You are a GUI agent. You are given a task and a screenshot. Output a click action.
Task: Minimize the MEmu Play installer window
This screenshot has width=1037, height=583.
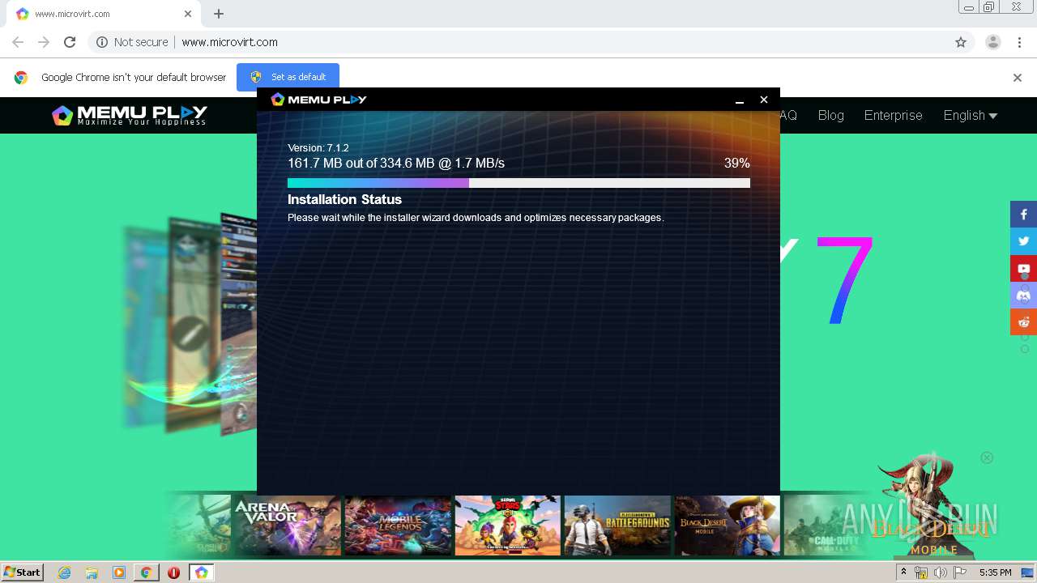coord(740,100)
